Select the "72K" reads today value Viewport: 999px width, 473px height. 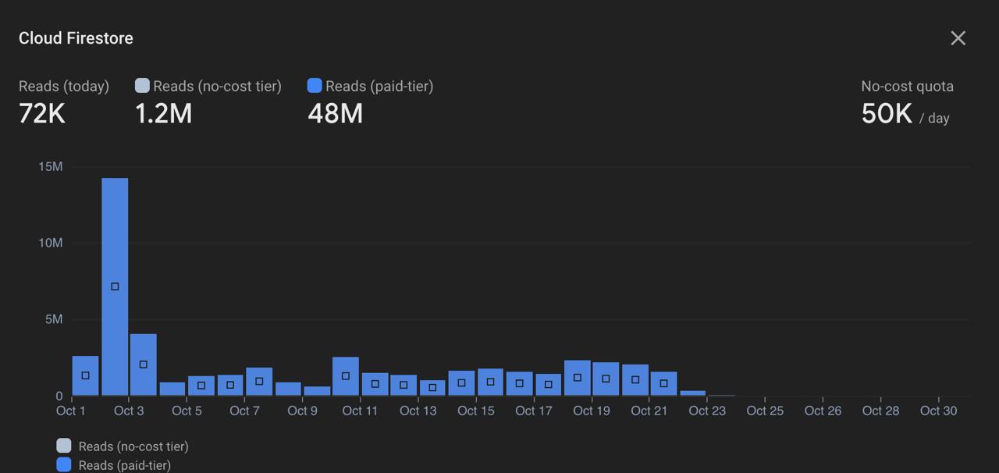click(x=42, y=113)
